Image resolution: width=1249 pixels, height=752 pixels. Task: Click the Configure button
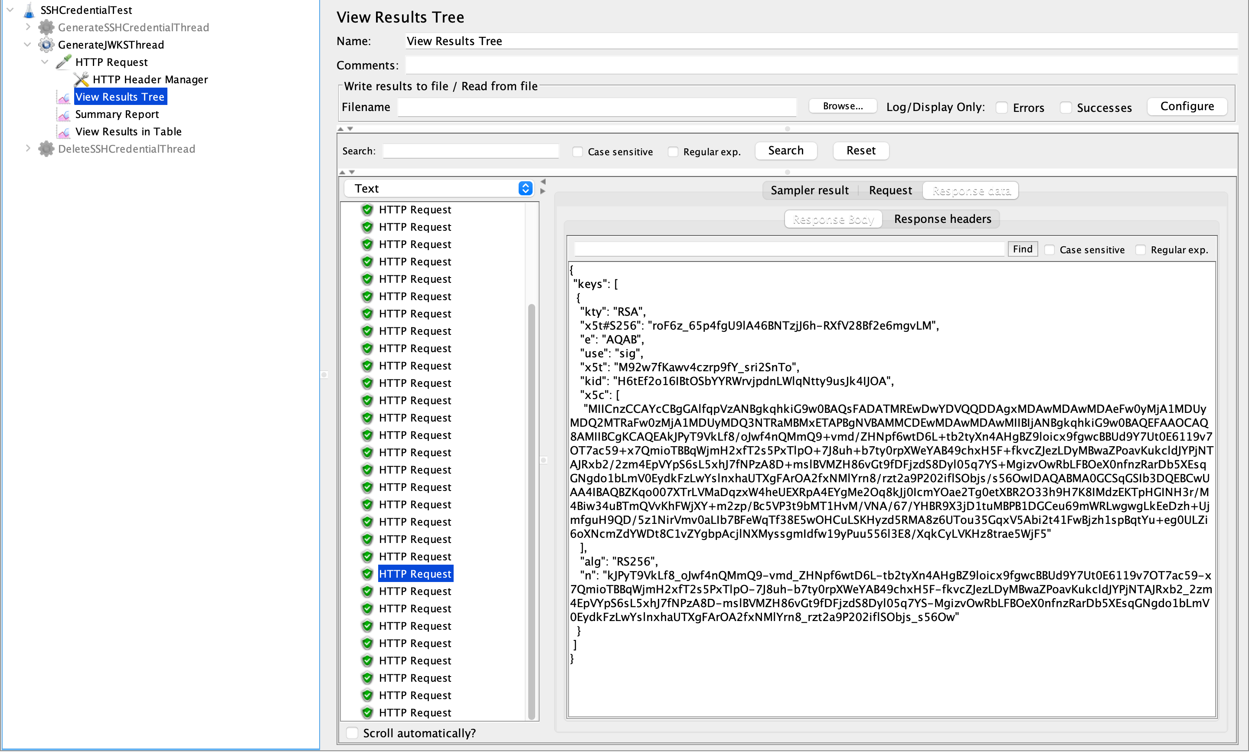point(1187,106)
